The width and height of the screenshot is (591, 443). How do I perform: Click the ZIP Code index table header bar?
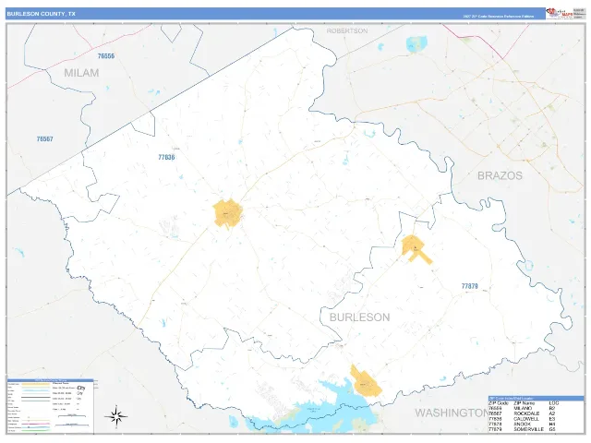click(x=536, y=398)
